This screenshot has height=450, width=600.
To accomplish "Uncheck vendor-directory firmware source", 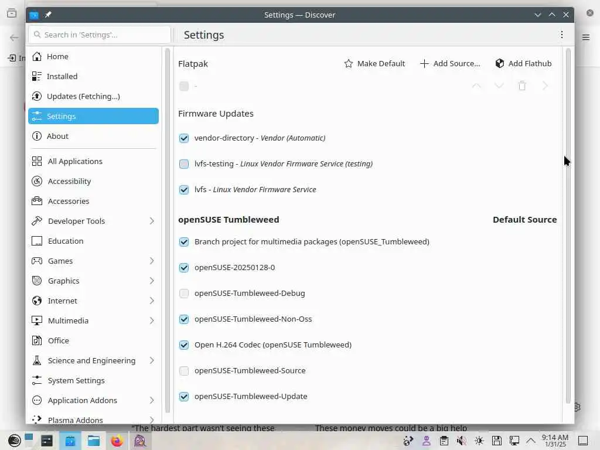I will (x=183, y=138).
